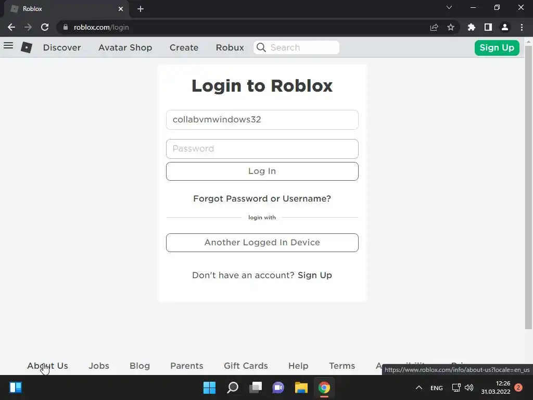Open the Widgets panel icon
533x400 pixels.
click(x=16, y=387)
